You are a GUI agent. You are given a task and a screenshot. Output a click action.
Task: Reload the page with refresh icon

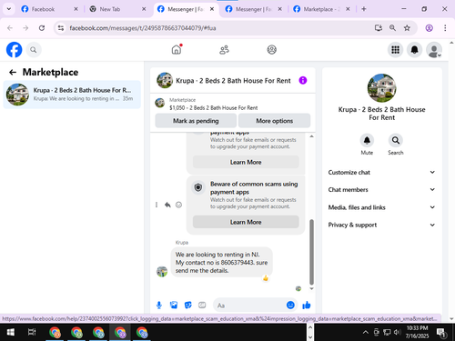pyautogui.click(x=42, y=28)
